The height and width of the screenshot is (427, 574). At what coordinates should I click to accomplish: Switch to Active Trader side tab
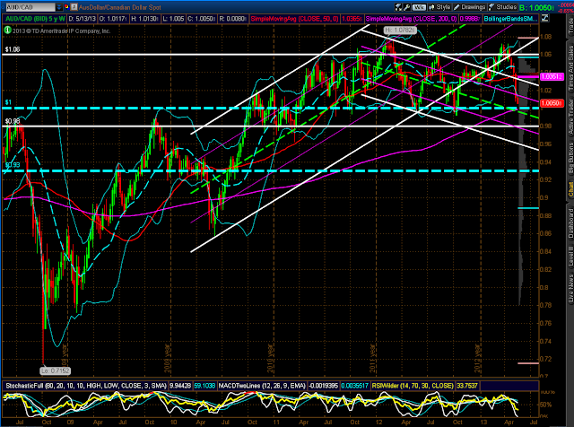(x=570, y=117)
